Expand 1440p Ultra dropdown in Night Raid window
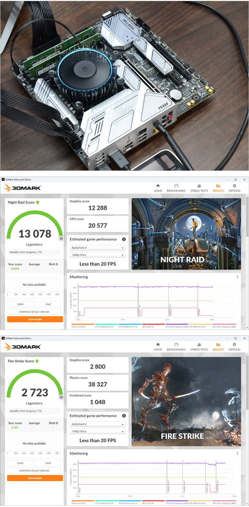The image size is (249, 507). (97, 255)
